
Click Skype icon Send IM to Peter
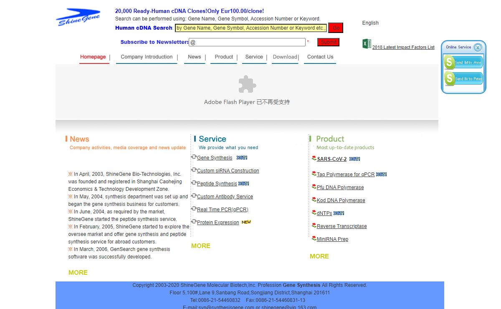click(463, 79)
